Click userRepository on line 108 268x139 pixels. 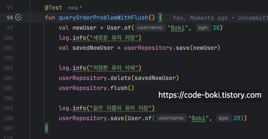(x=83, y=118)
